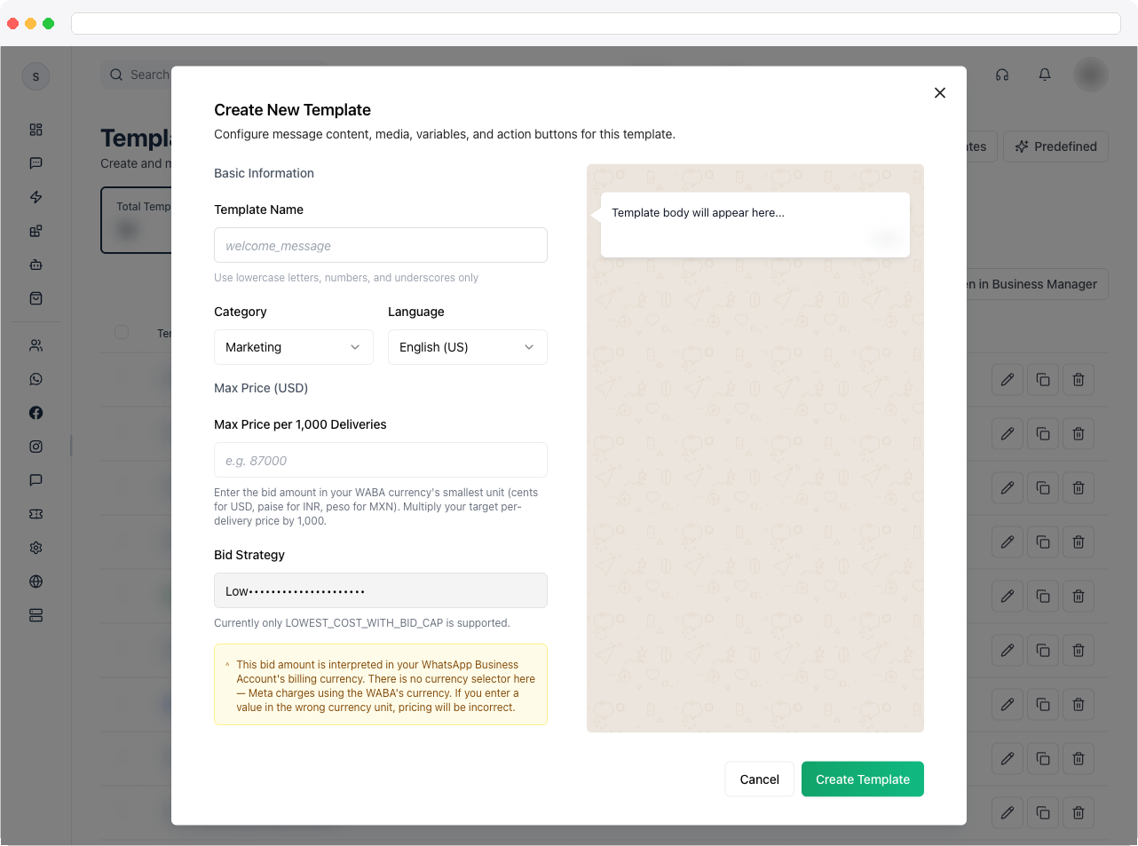Focus the Template Name input field

pos(381,245)
